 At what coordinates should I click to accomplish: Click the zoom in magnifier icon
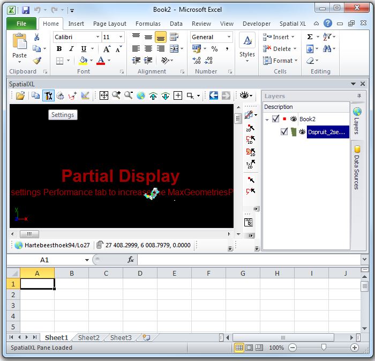[116, 95]
